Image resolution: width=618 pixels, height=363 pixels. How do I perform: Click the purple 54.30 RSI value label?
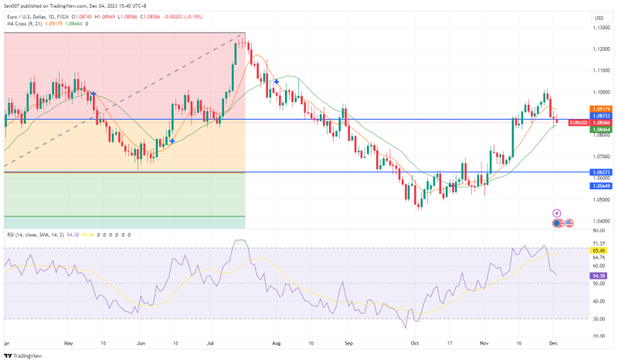pos(598,275)
